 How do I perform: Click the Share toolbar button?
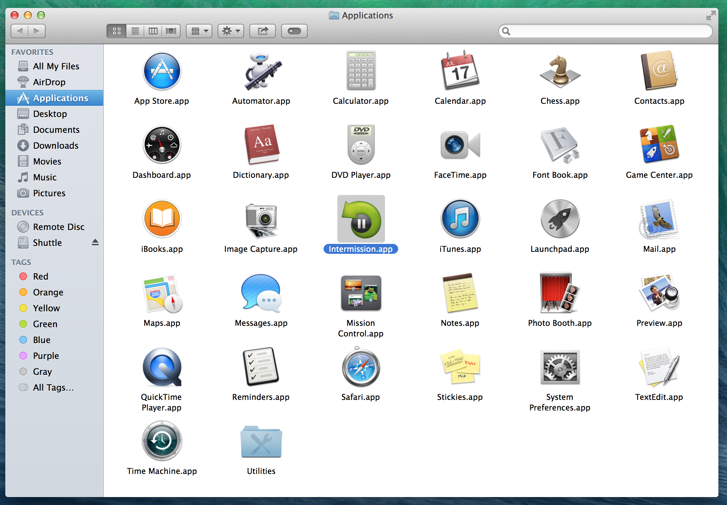point(263,31)
